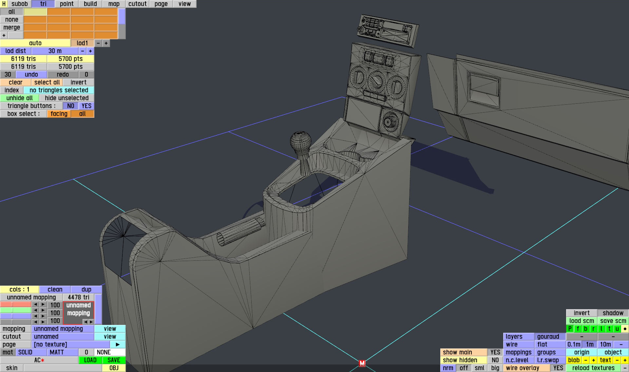Increase lod dist with plus button
This screenshot has height=372, width=629.
click(x=90, y=51)
